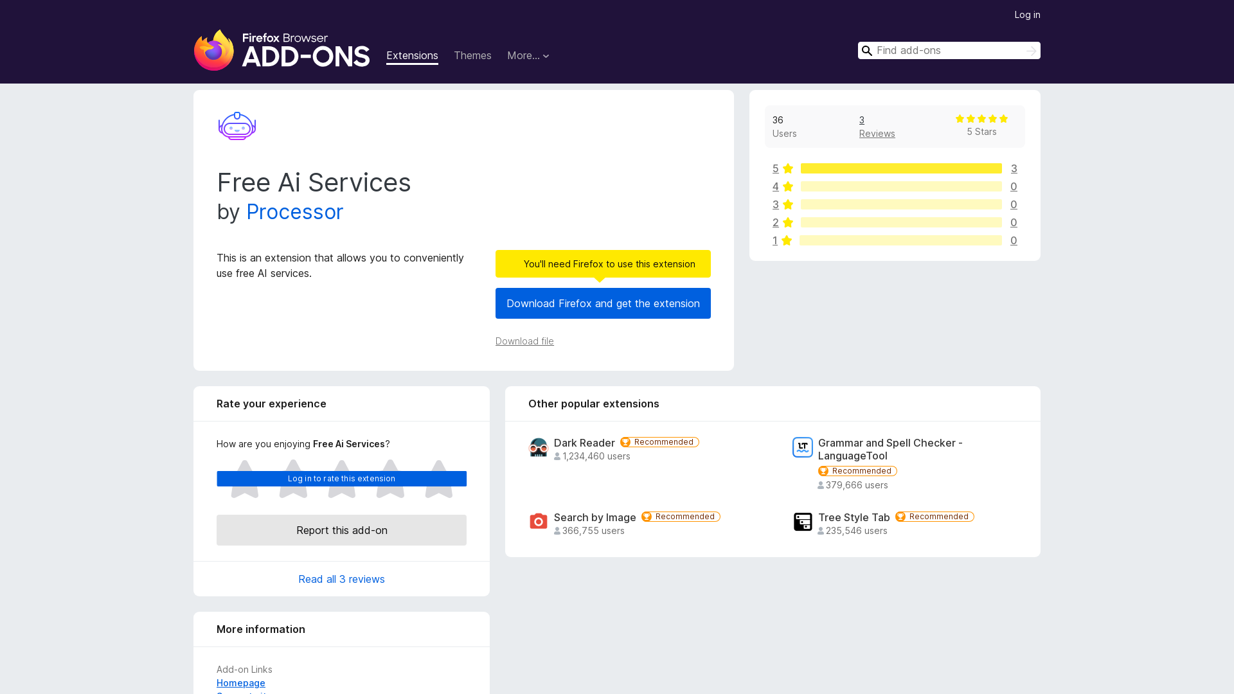The height and width of the screenshot is (694, 1234).
Task: Open the Tree Style Tab title
Action: [x=854, y=517]
